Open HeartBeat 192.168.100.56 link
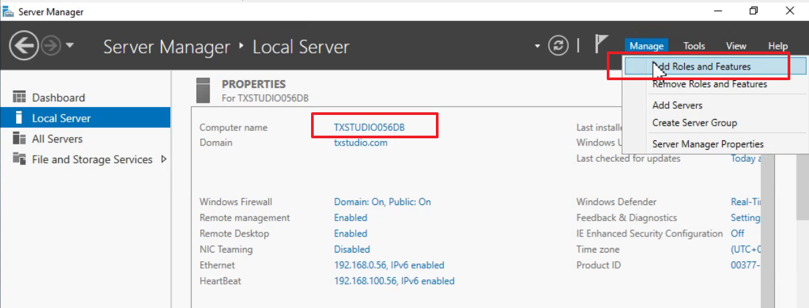 point(394,281)
